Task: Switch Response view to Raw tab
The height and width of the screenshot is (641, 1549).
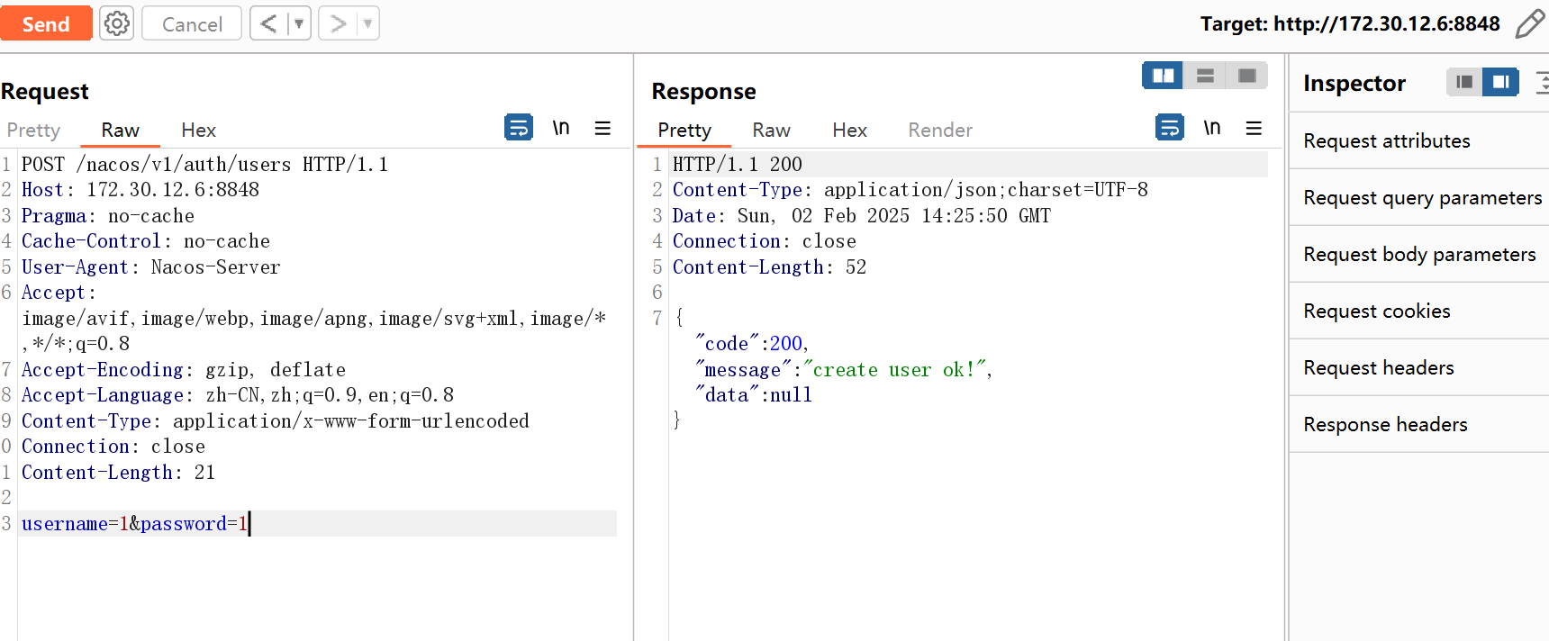Action: (x=771, y=130)
